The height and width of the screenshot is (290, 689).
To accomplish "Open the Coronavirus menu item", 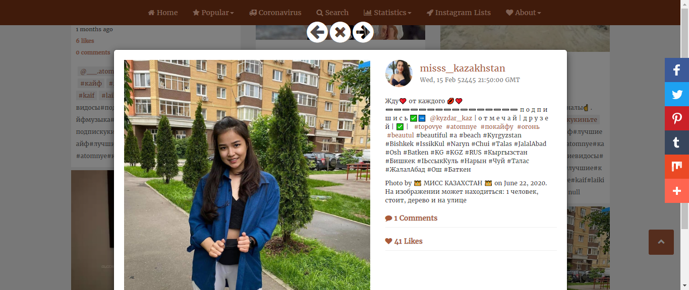I will pyautogui.click(x=275, y=13).
